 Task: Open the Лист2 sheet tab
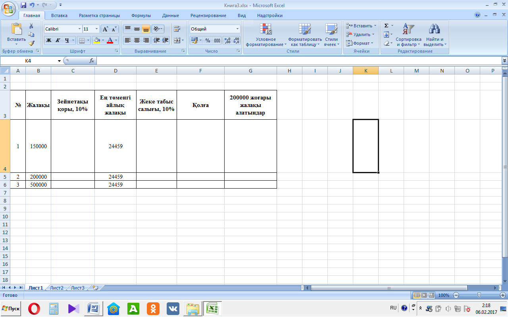[x=56, y=288]
